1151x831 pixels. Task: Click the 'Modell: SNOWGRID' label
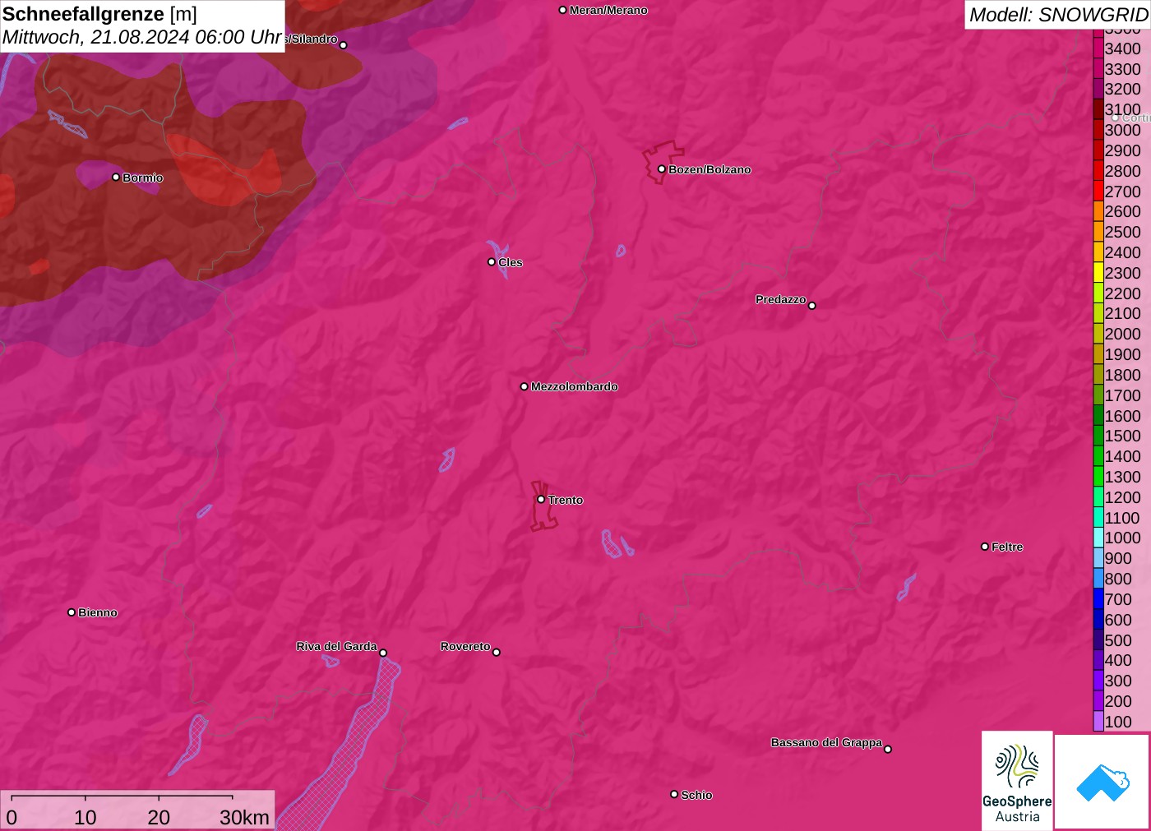(1058, 15)
